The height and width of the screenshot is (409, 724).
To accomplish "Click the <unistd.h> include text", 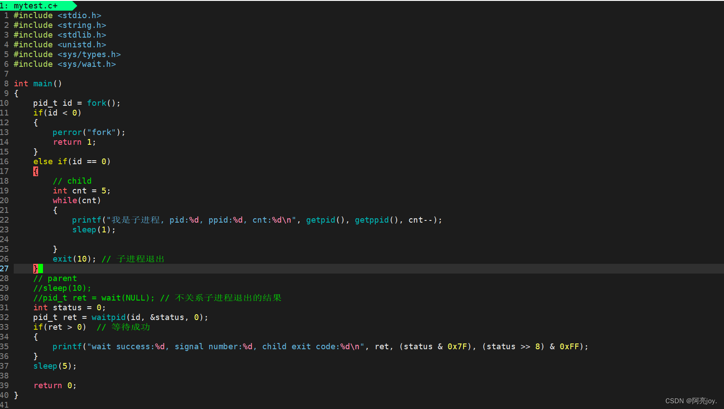I will (82, 45).
